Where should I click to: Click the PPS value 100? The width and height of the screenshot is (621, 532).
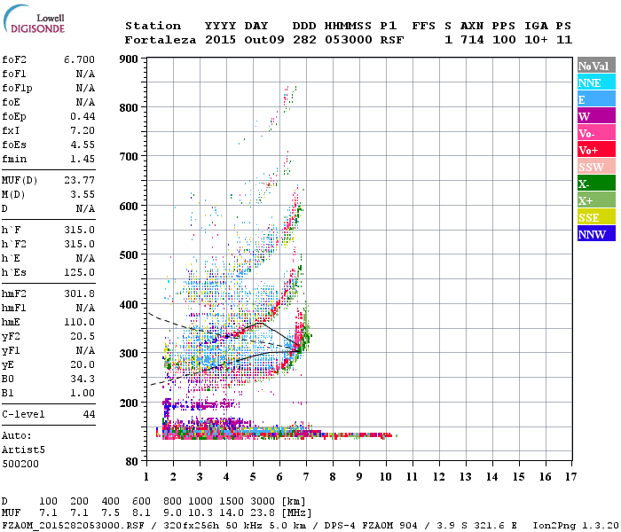click(504, 40)
